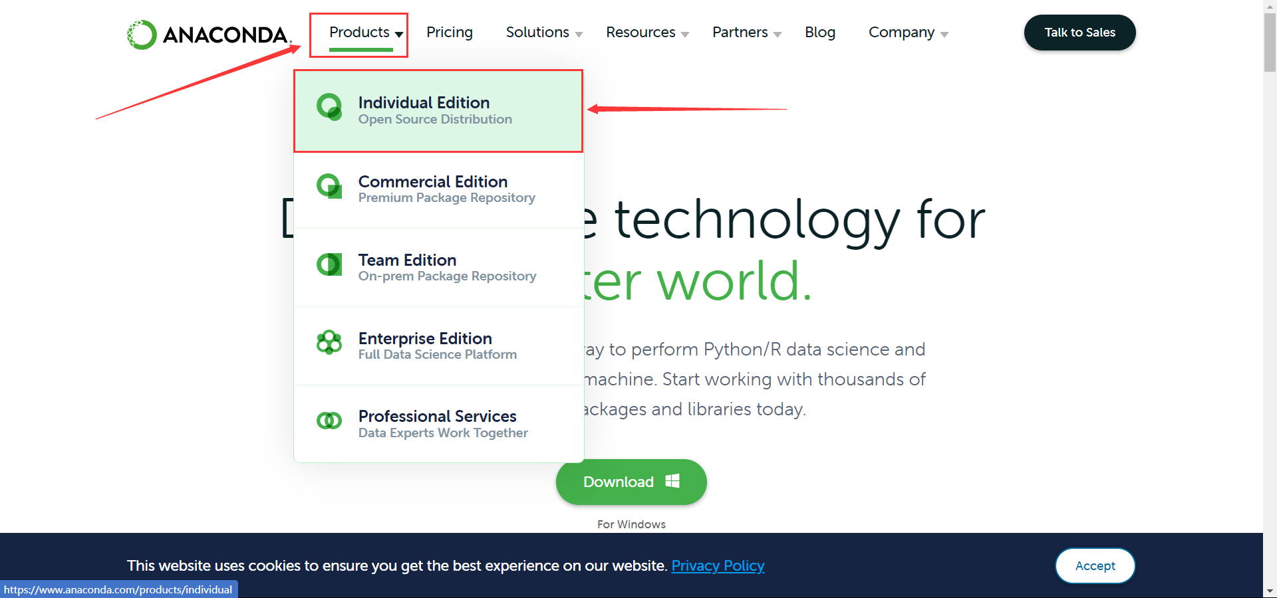Click the Anaconda logo
This screenshot has width=1277, height=598.
point(210,35)
